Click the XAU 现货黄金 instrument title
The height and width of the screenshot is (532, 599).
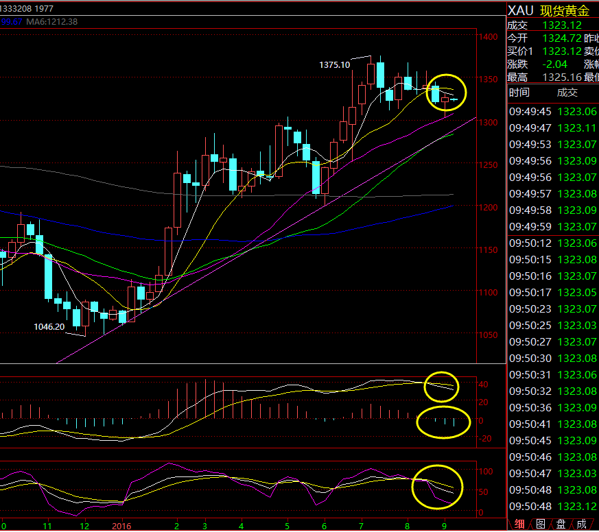pos(549,11)
